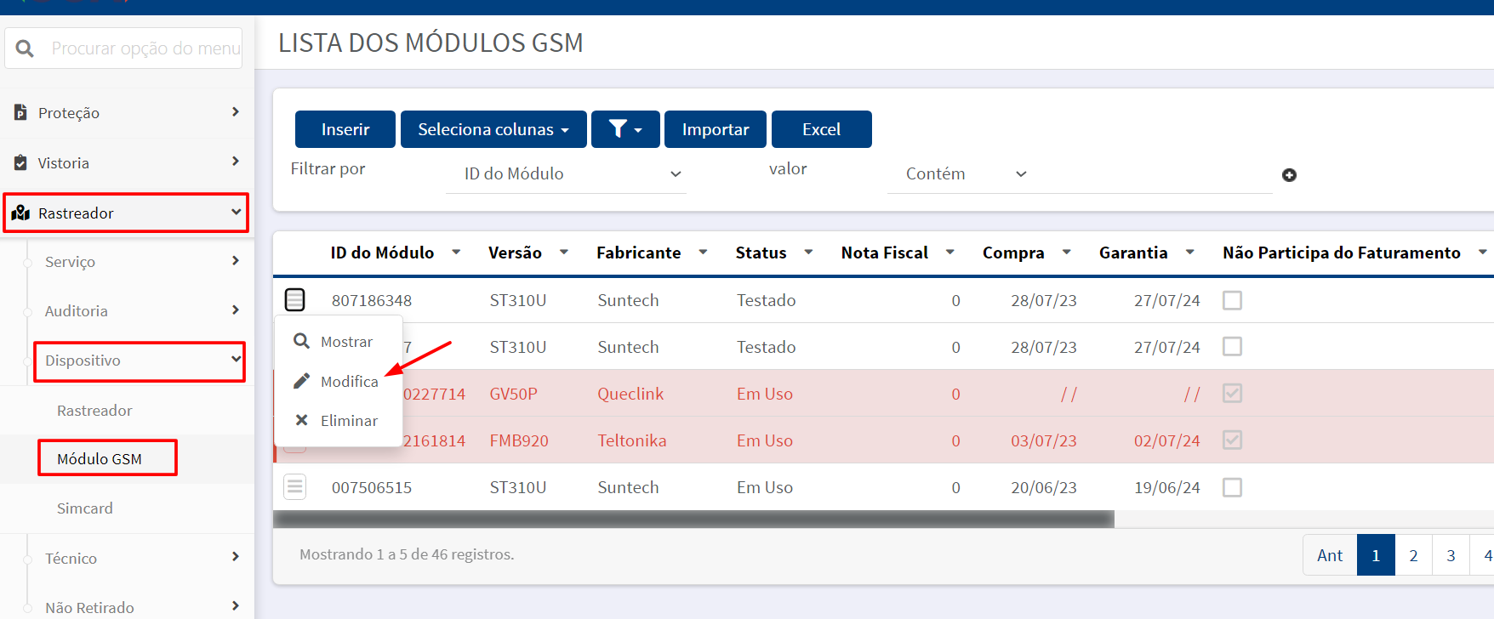Toggle the Não Participa checkbox for 807186348
Image resolution: width=1494 pixels, height=619 pixels.
tap(1232, 300)
